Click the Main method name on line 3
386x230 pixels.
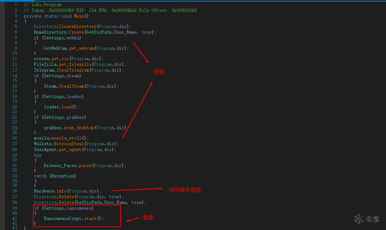click(79, 16)
